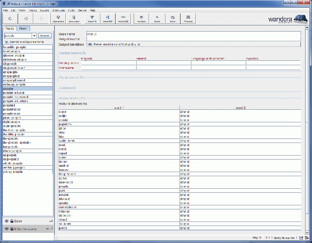312x243 pixels.
Task: Select 'people in general' in results list
Action: pyautogui.click(x=28, y=97)
